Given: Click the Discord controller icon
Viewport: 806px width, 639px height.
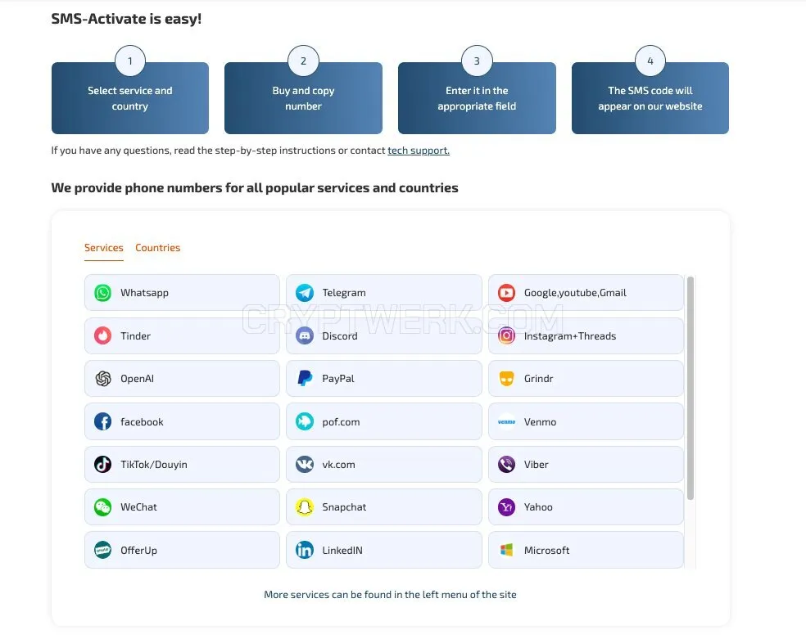Looking at the screenshot, I should coord(305,335).
